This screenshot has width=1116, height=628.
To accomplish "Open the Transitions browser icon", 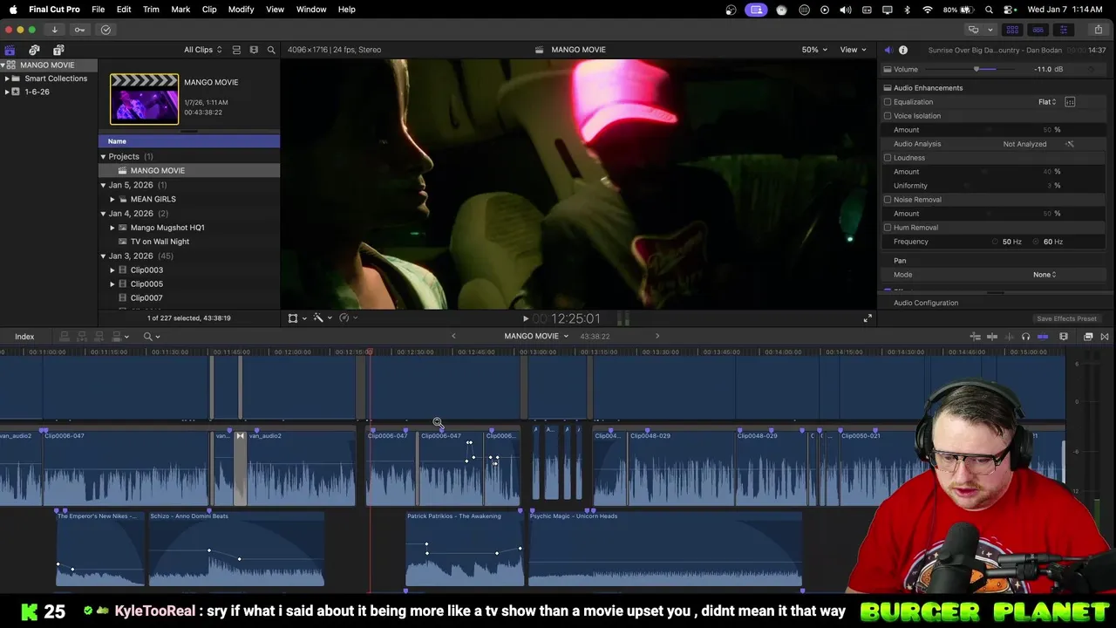I will click(1105, 337).
